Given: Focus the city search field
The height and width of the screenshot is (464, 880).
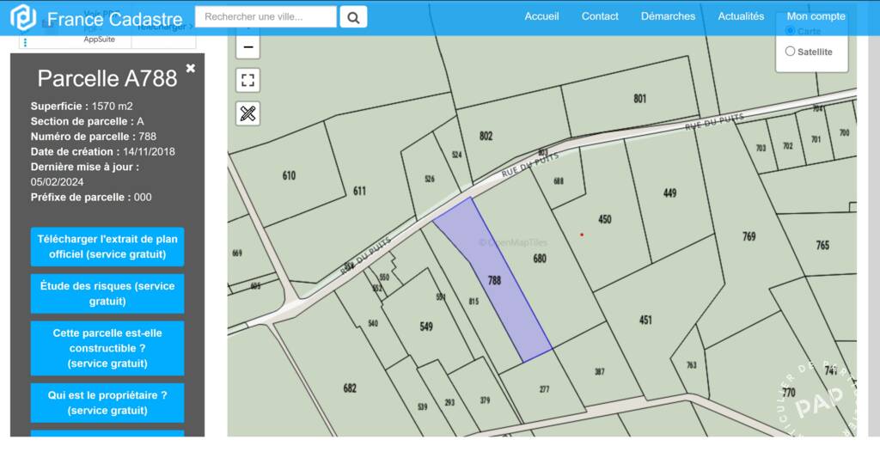Looking at the screenshot, I should tap(266, 17).
